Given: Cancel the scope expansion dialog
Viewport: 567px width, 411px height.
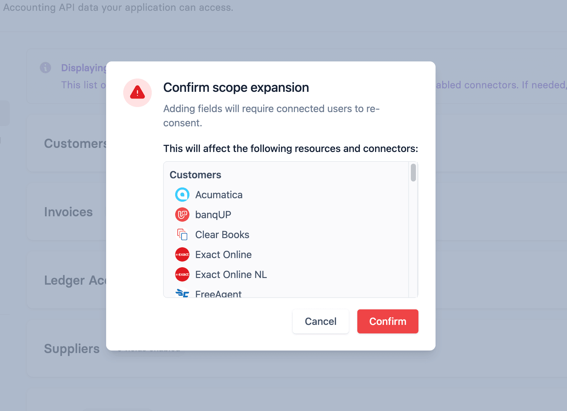Looking at the screenshot, I should [x=320, y=321].
